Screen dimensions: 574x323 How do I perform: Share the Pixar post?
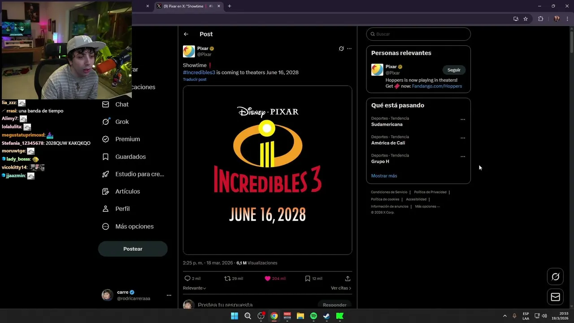(x=348, y=279)
